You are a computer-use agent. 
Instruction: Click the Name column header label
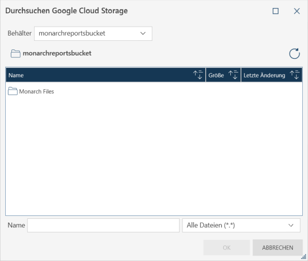click(16, 75)
